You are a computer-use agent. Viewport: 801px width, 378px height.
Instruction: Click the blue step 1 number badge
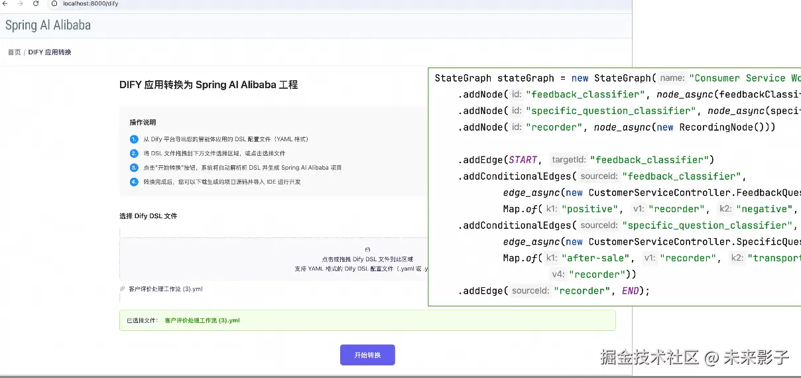135,139
